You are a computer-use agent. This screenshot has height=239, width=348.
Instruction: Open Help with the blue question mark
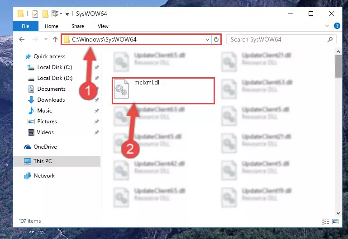pyautogui.click(x=337, y=26)
